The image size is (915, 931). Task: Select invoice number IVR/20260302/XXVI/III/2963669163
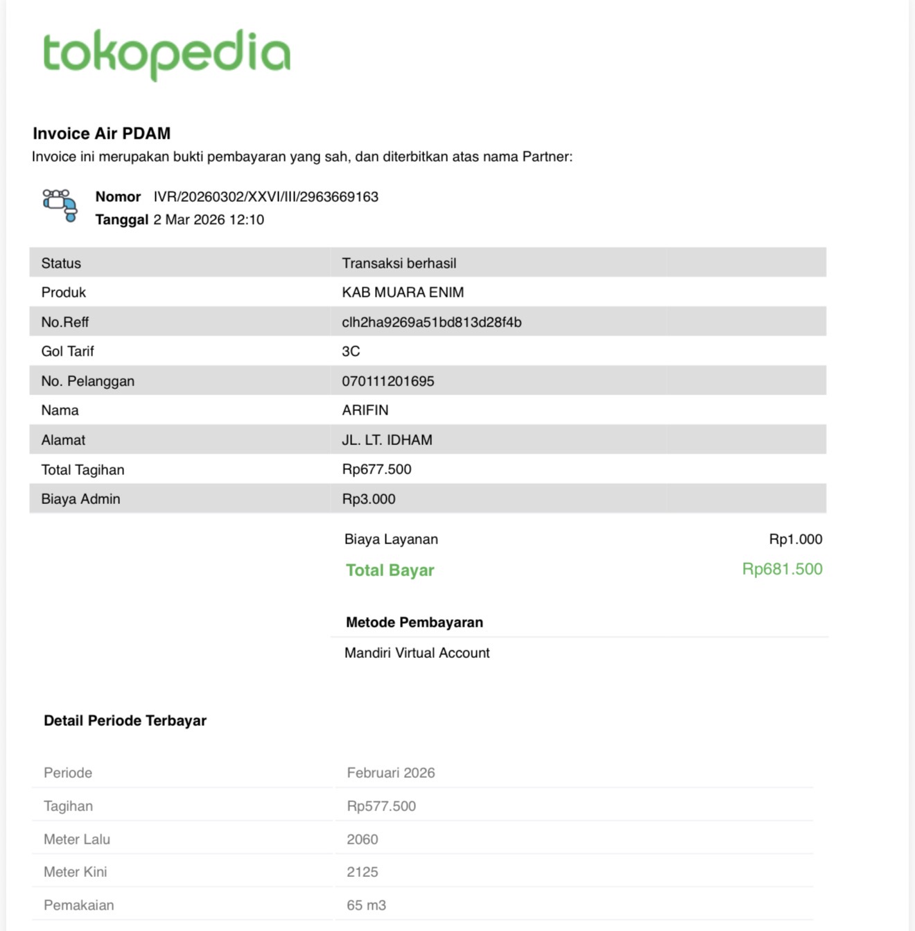(x=265, y=197)
